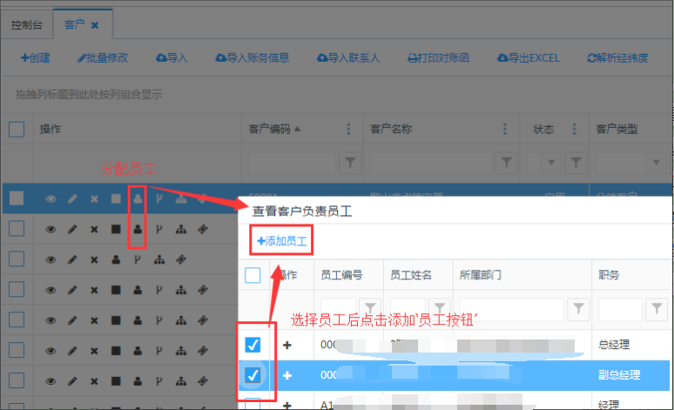Click the plus icon in the 总经理 row
This screenshot has width=674, height=410.
(287, 346)
